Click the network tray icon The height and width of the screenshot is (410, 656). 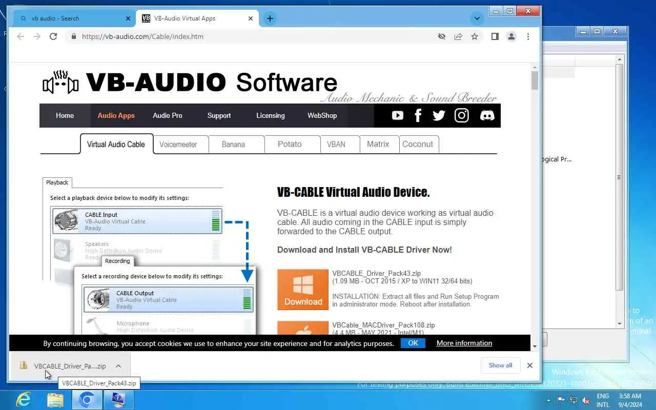pos(573,400)
